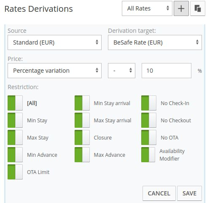Switch off the OTA Limit toggle
The width and height of the screenshot is (207, 203).
coord(15,172)
